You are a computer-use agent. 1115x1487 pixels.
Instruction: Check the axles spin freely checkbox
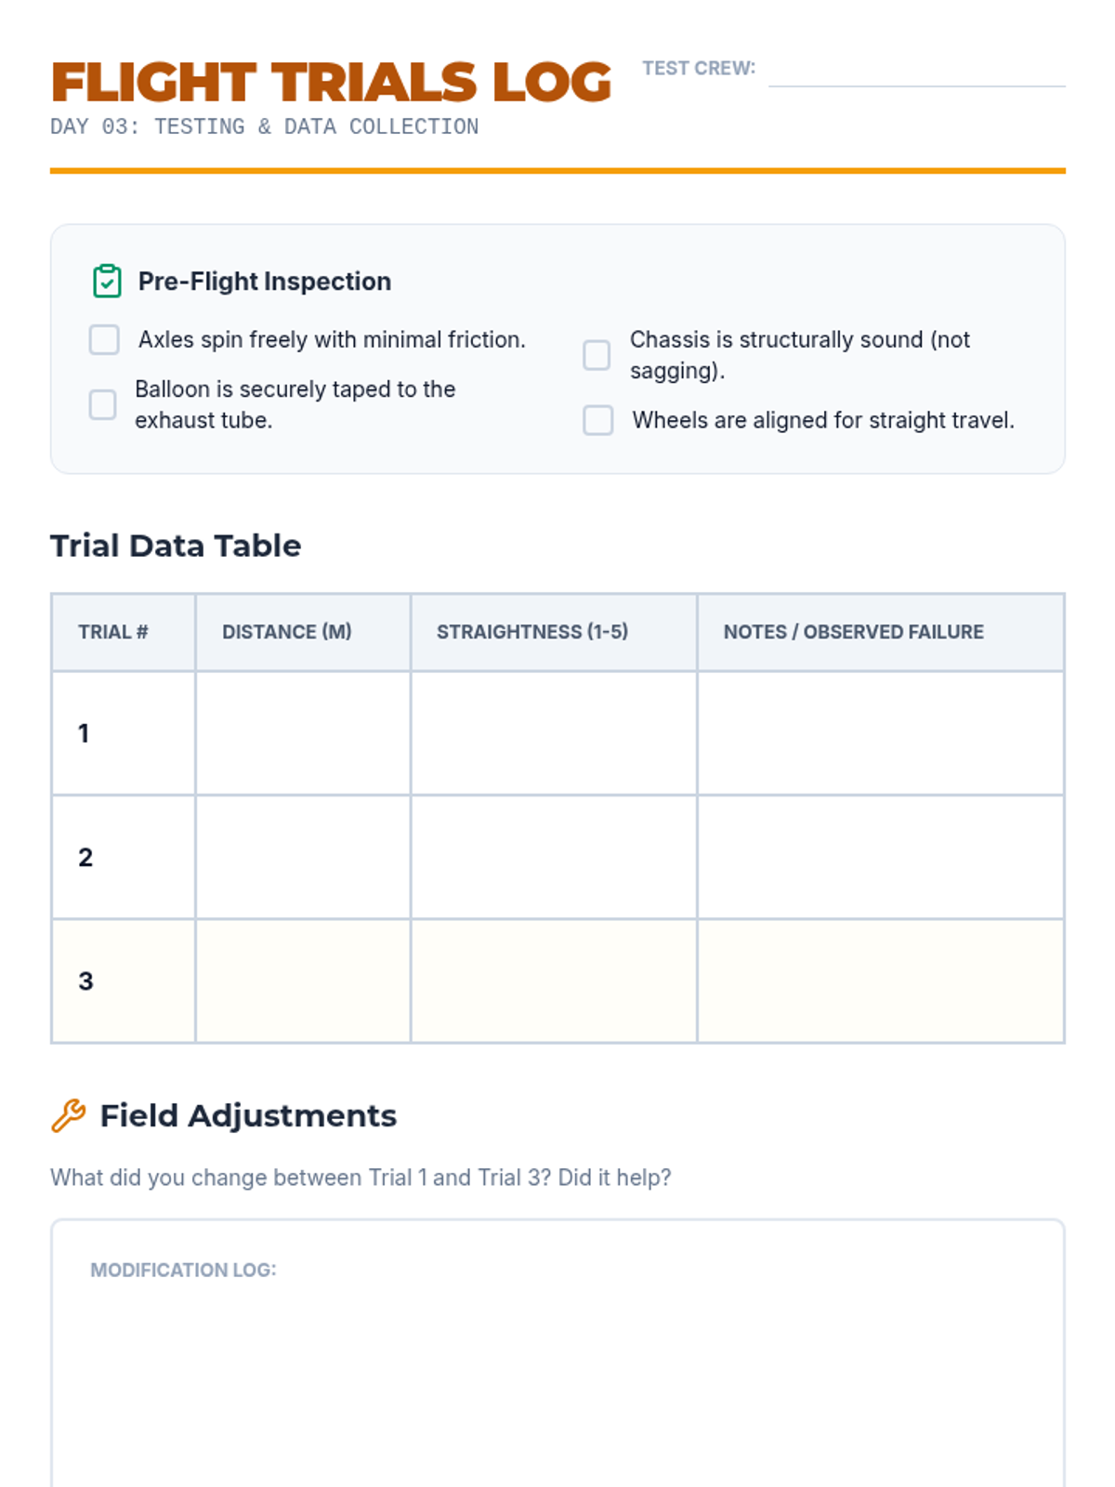point(104,340)
